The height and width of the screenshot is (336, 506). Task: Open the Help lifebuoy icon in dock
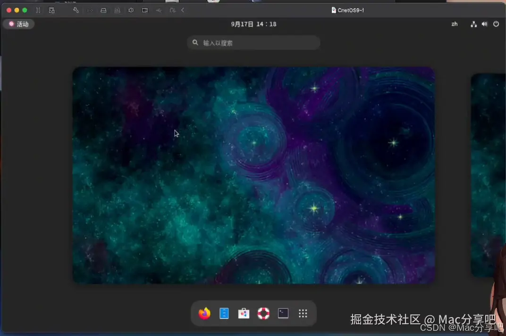263,313
